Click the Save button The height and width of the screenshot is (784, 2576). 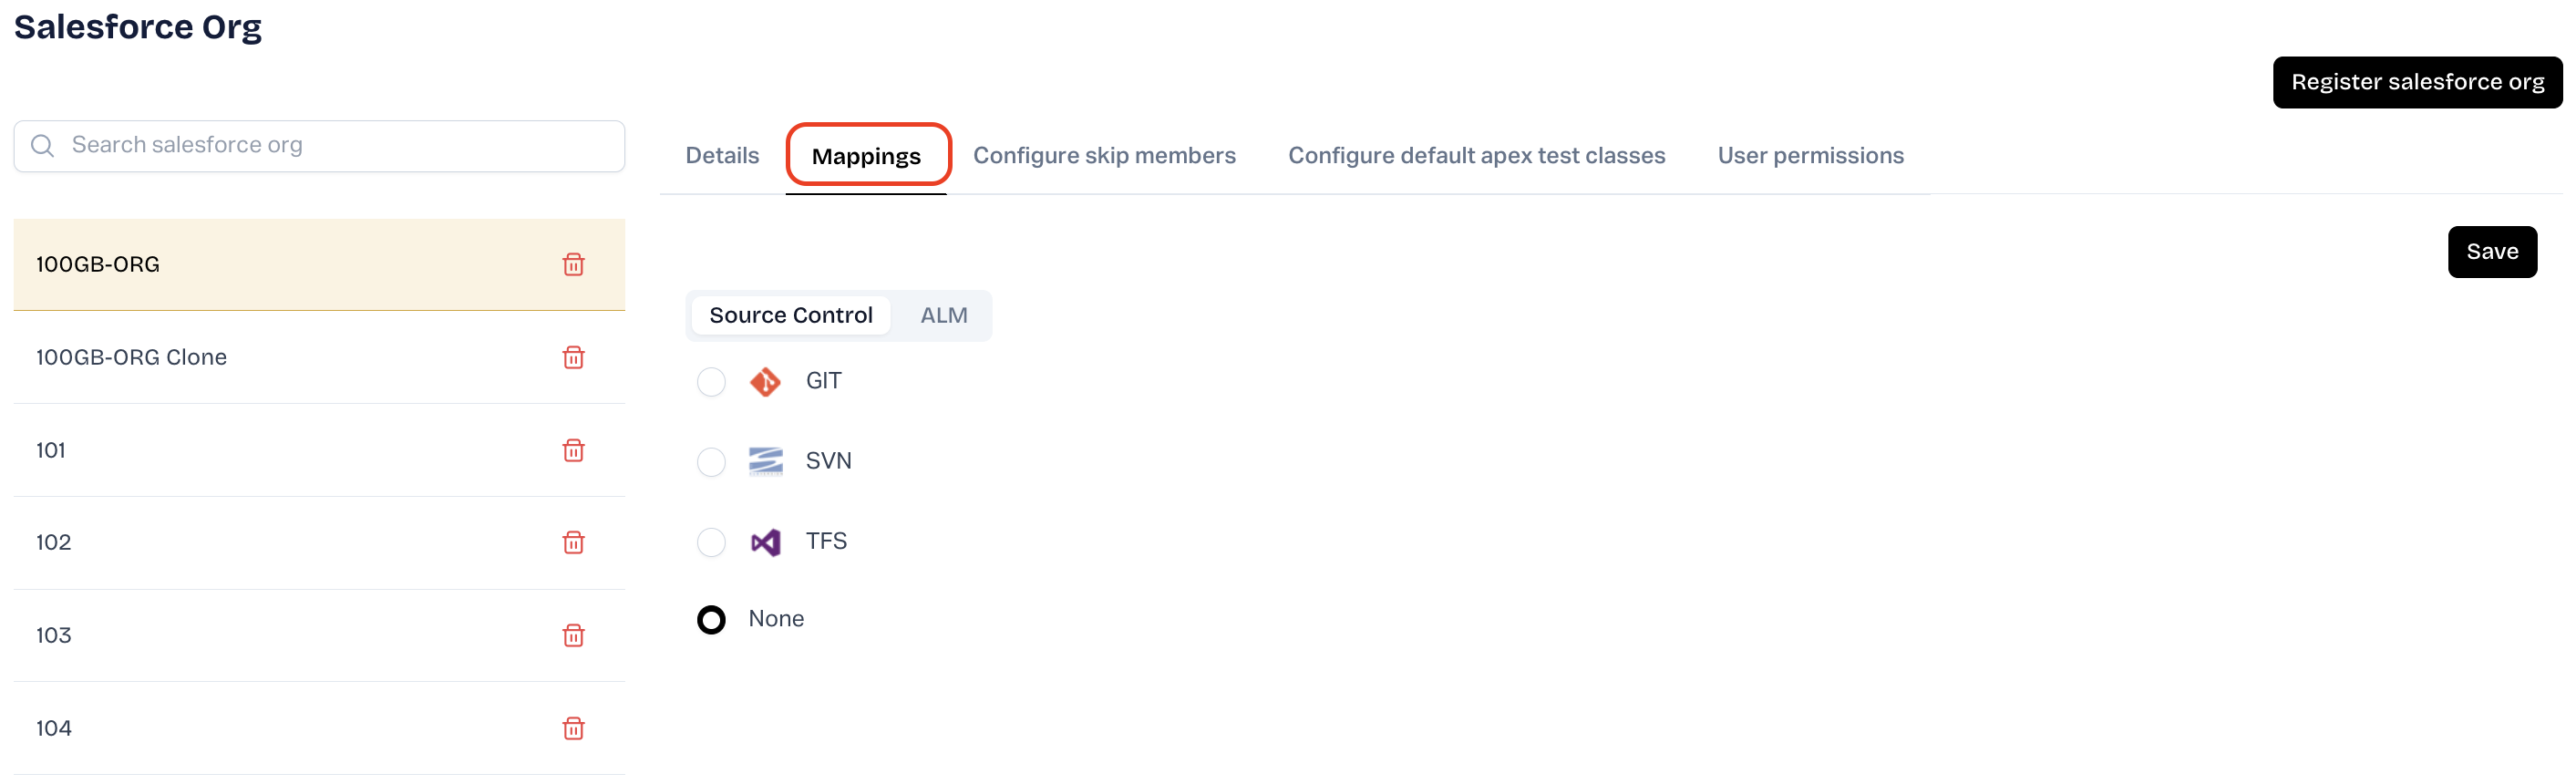click(x=2491, y=252)
